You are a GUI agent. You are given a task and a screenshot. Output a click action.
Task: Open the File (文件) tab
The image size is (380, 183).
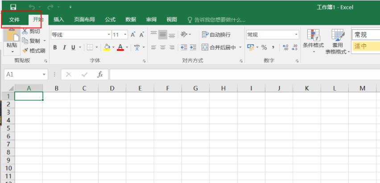[14, 20]
